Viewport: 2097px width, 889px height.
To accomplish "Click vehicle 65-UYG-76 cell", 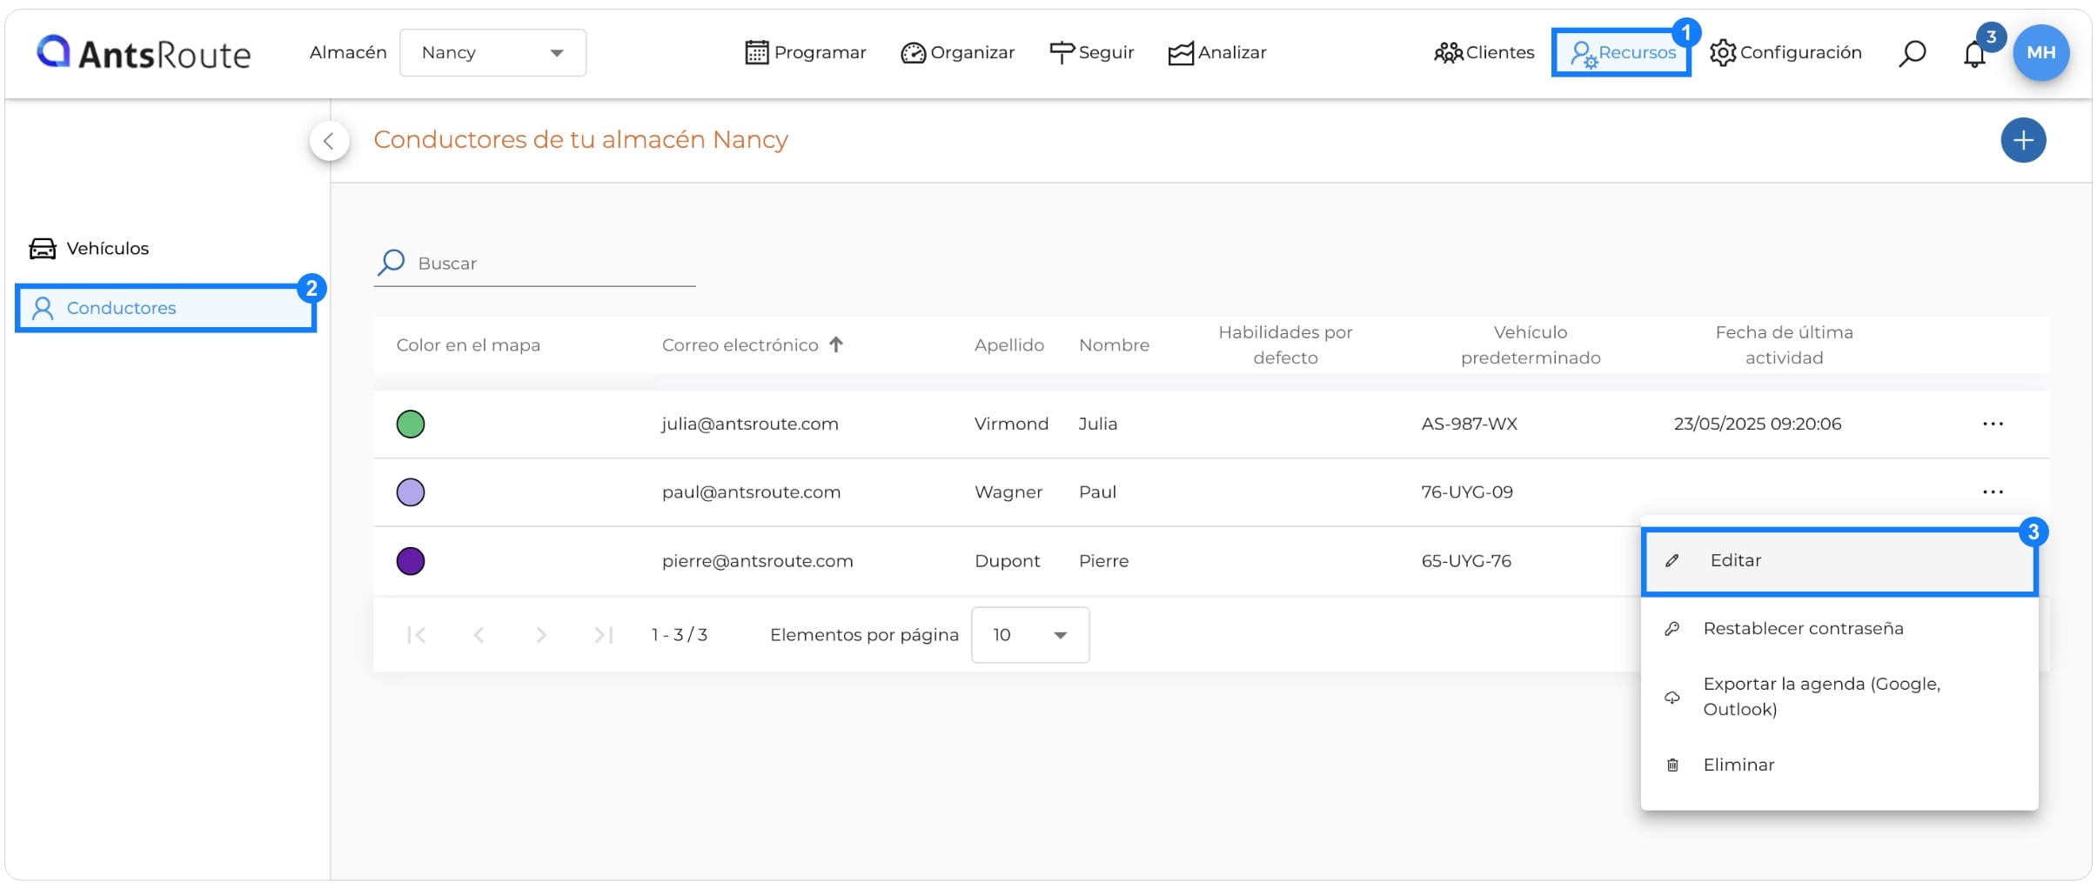I will click(1466, 561).
